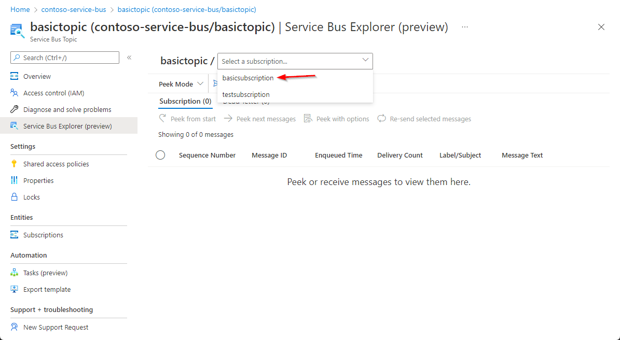The image size is (620, 340).
Task: Open the Select a subscription dropdown
Action: [295, 61]
